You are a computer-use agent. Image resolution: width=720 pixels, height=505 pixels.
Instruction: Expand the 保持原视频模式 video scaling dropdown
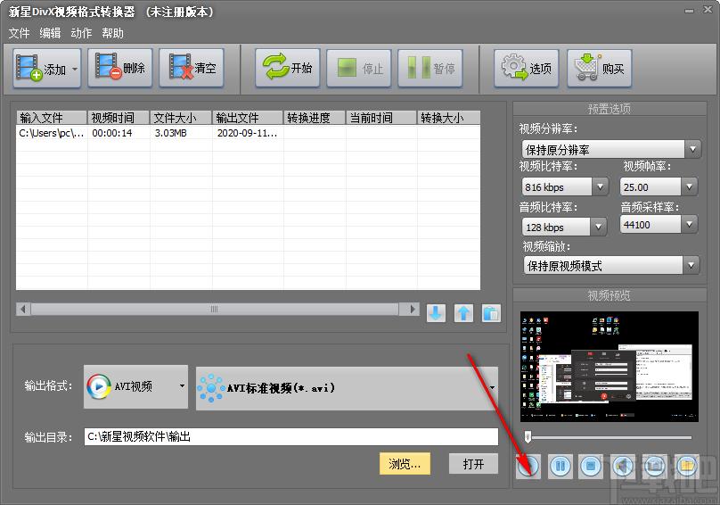point(691,265)
